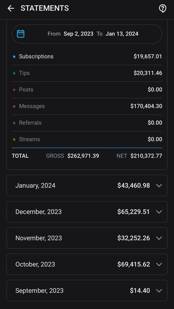Expand the October, 2023 chevron

(x=159, y=264)
